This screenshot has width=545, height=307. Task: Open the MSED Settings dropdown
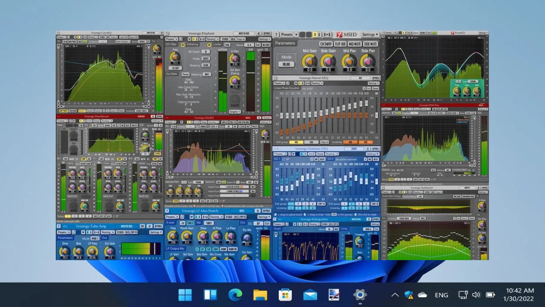point(370,35)
